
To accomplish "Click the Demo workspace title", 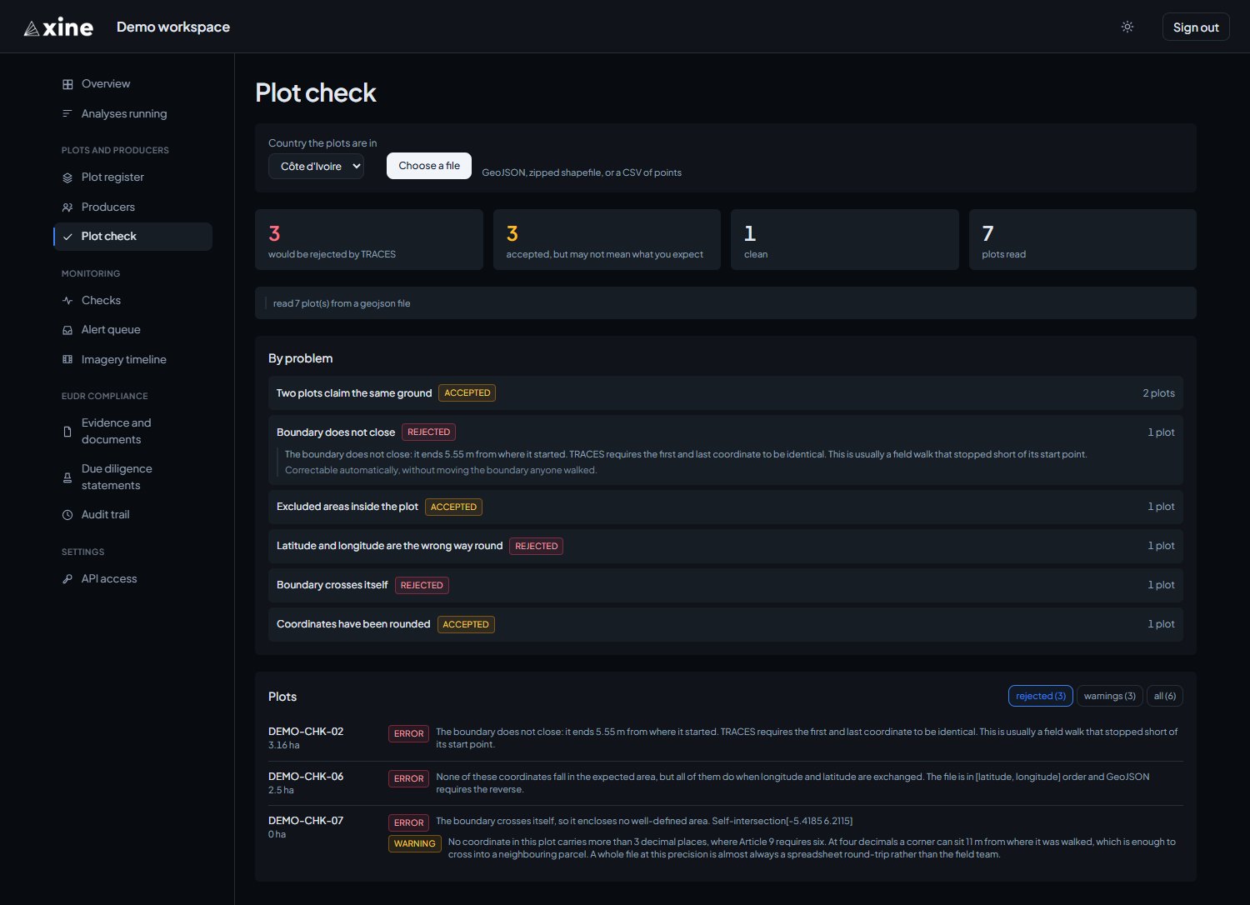I will click(x=173, y=27).
